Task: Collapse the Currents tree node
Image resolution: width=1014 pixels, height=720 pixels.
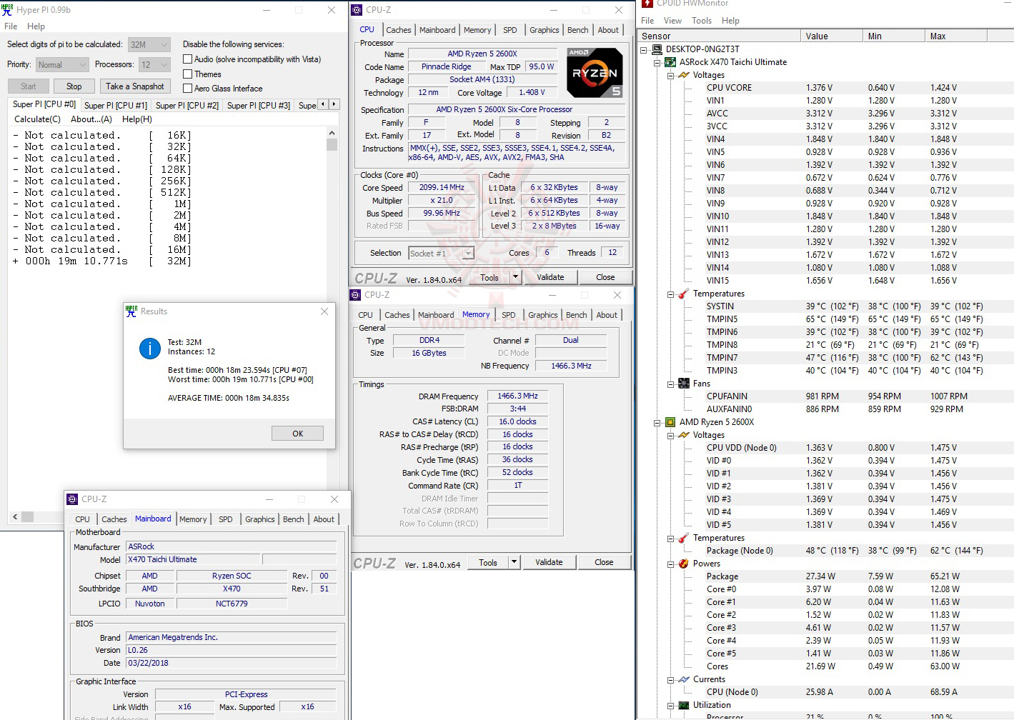Action: pyautogui.click(x=671, y=680)
